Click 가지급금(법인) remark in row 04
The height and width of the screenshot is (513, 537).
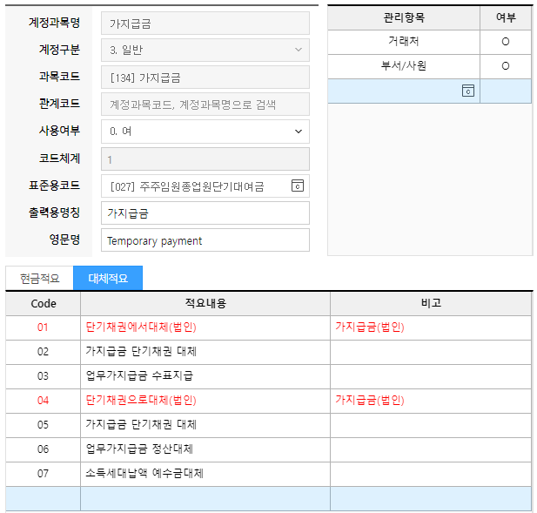click(370, 401)
